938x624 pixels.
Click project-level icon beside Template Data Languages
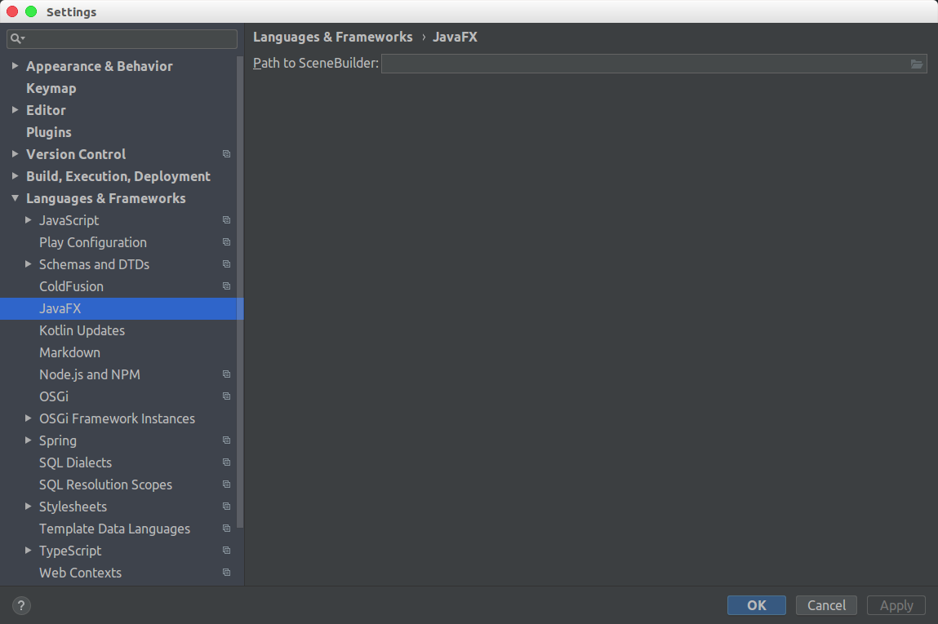pyautogui.click(x=227, y=529)
